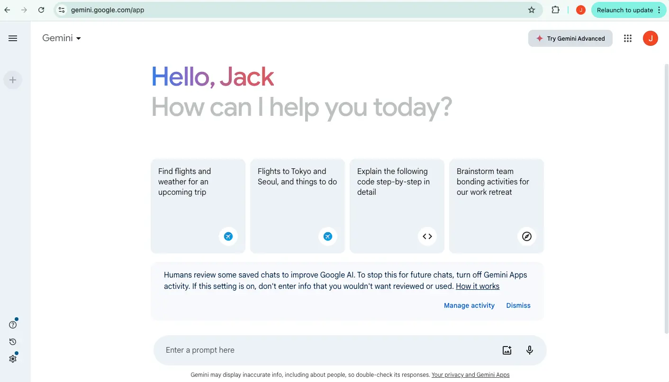
Task: Open the Settings gear icon
Action: pyautogui.click(x=13, y=359)
